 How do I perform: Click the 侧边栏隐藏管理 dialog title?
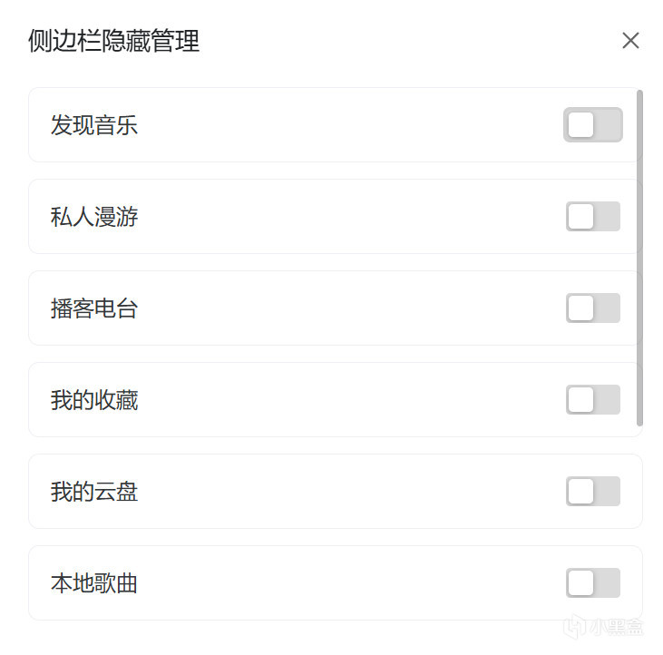click(114, 41)
